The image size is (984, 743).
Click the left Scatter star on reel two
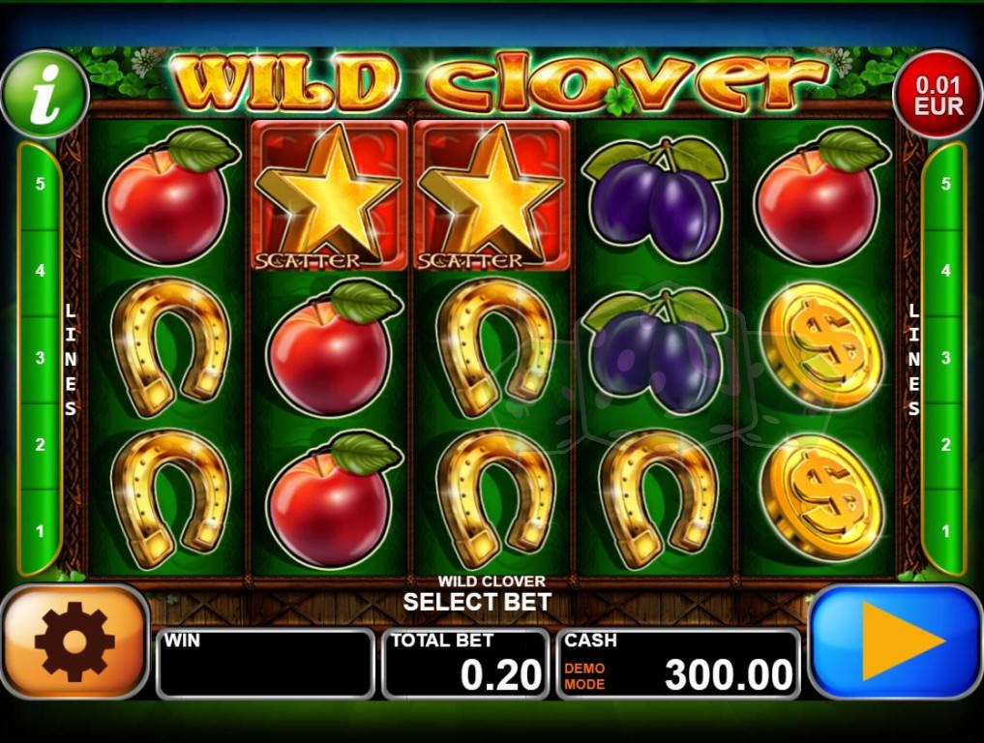pyautogui.click(x=329, y=195)
